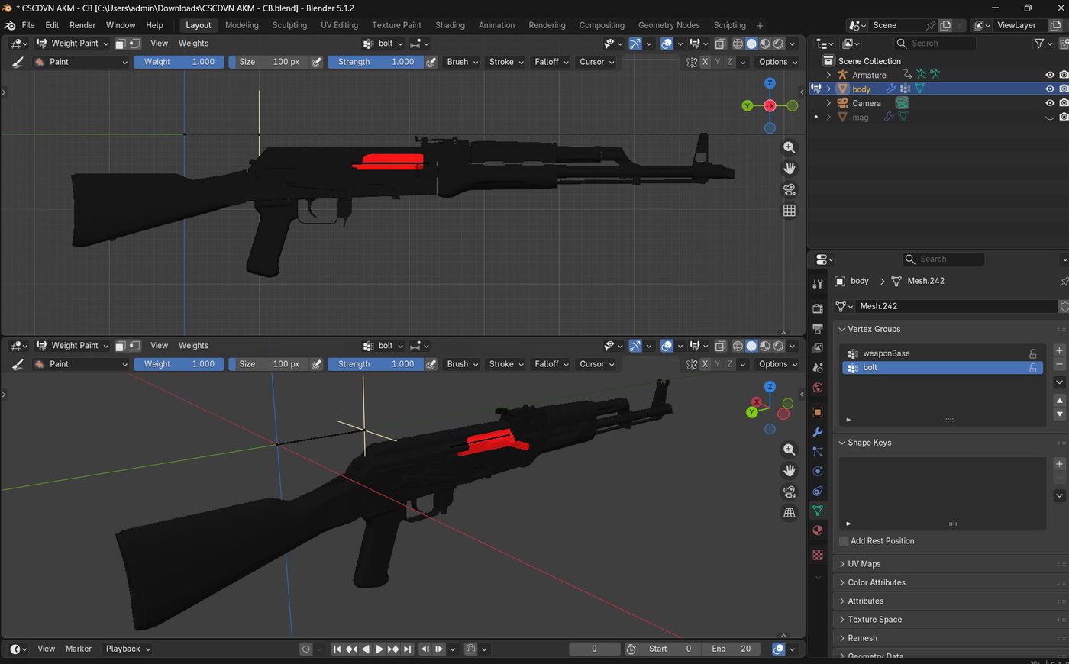Screen dimensions: 1069x664
Task: Click the pan hand icon in lower viewport
Action: (x=790, y=471)
